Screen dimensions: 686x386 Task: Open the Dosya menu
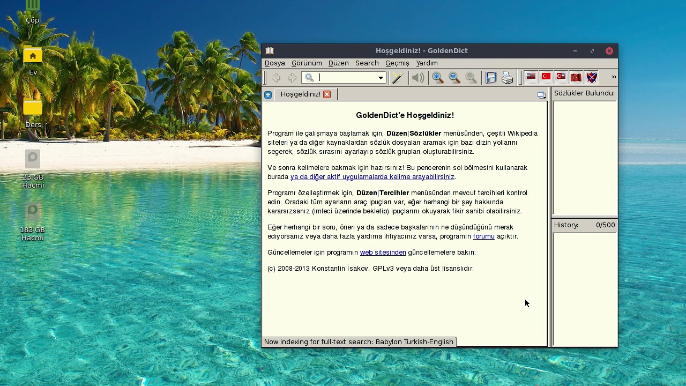tap(275, 63)
